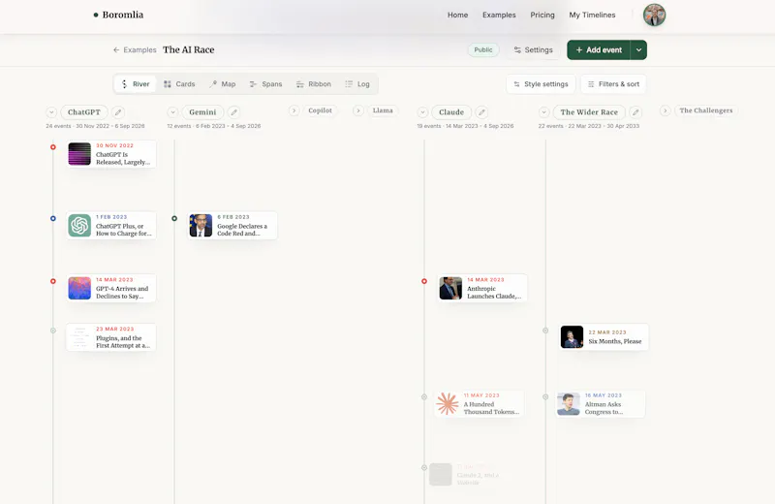Open ChatGPT Plus event thumbnail
This screenshot has width=775, height=504.
pos(79,226)
